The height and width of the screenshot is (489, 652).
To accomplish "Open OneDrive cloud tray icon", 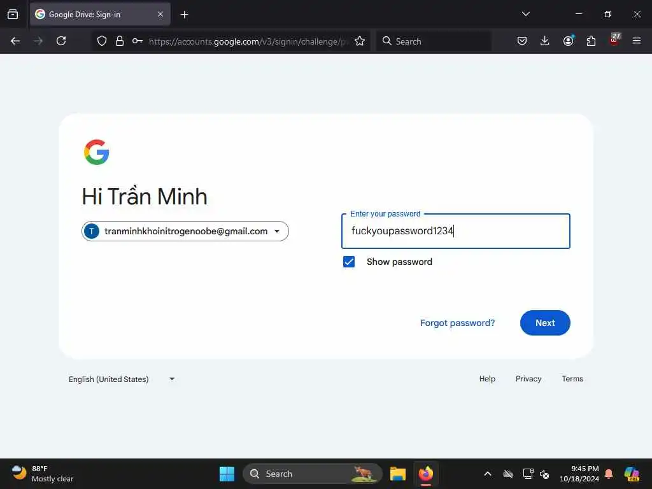I will tap(508, 474).
